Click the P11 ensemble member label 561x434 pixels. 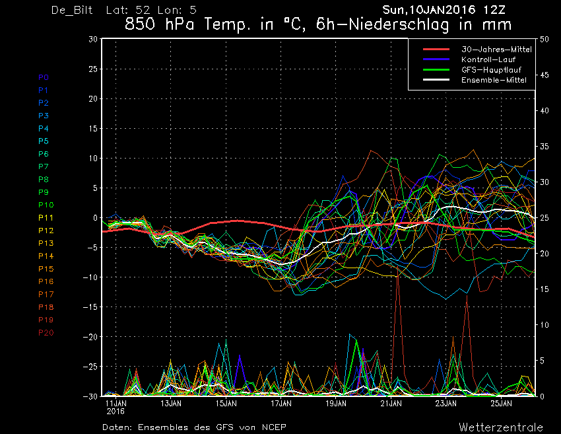(x=46, y=218)
